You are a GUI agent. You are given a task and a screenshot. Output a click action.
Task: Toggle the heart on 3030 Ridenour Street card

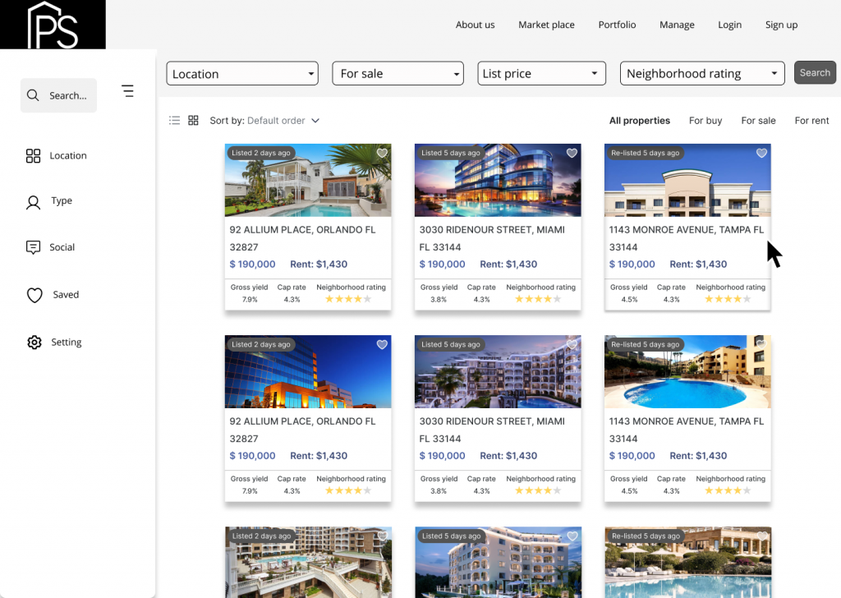(x=572, y=153)
